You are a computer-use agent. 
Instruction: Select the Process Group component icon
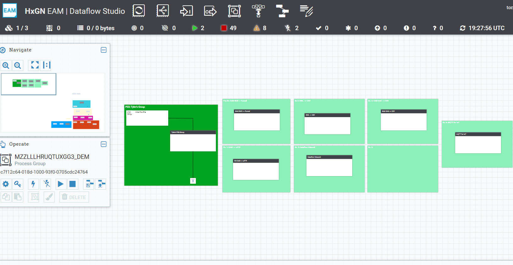(x=234, y=11)
